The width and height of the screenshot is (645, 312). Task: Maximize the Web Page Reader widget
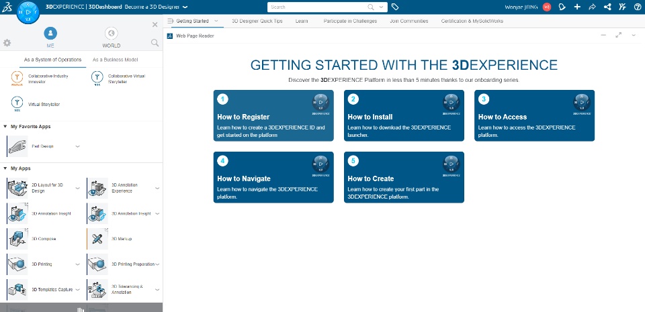coord(618,36)
